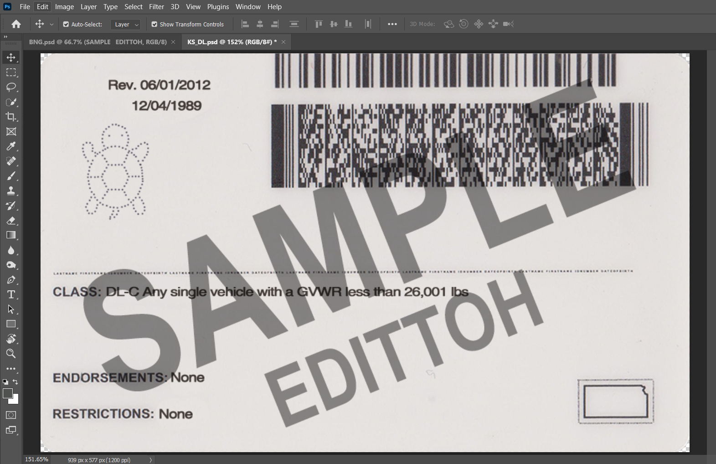The height and width of the screenshot is (464, 716).
Task: Distribute layers vertically
Action: tap(294, 24)
